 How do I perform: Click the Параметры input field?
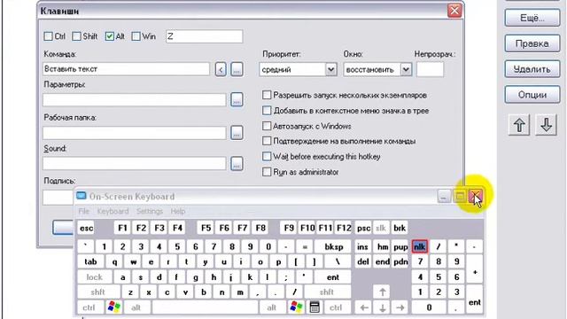click(x=135, y=100)
